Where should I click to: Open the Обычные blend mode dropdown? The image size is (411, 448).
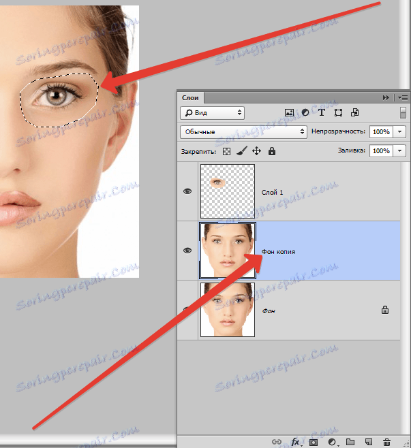click(x=244, y=131)
